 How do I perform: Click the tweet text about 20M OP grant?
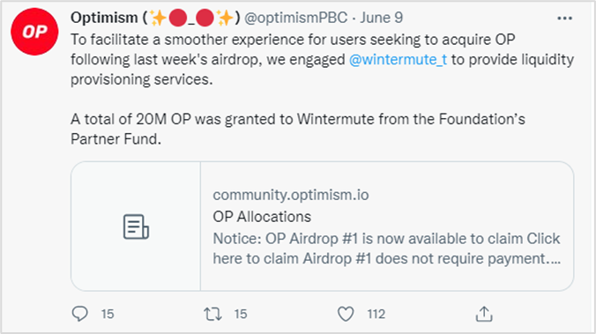tap(298, 130)
